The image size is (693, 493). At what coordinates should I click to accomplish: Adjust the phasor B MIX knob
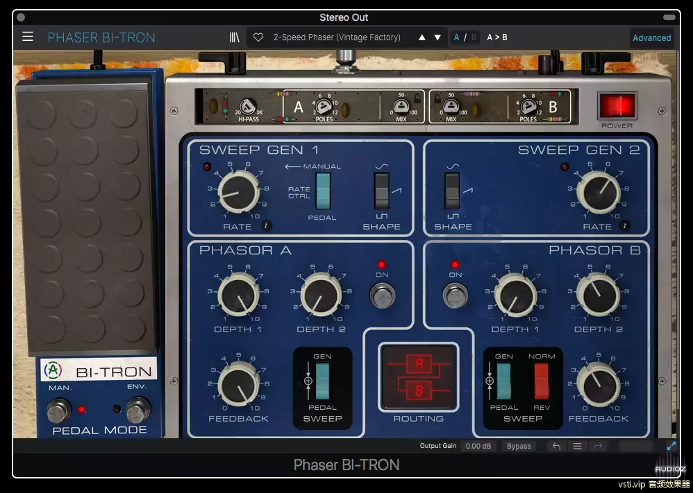[x=451, y=106]
